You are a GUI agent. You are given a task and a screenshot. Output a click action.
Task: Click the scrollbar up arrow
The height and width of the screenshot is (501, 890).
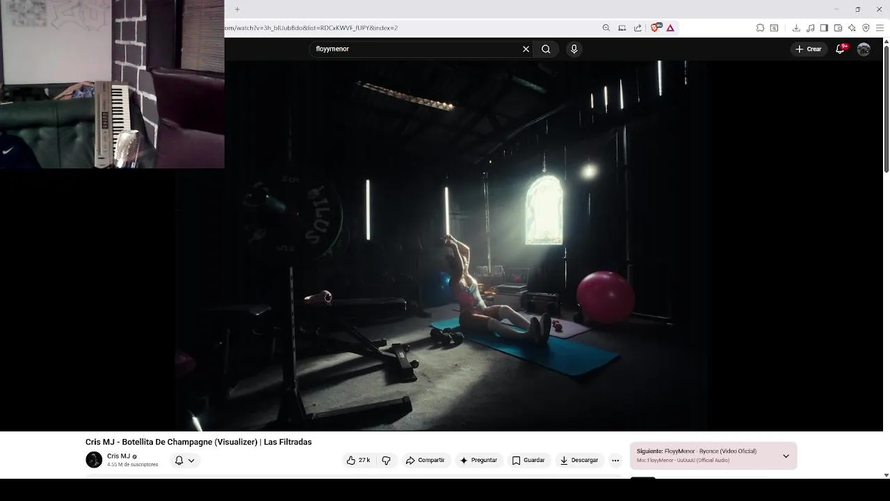click(887, 41)
